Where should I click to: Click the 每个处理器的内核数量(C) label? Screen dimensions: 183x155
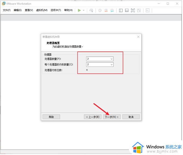tap(59, 64)
